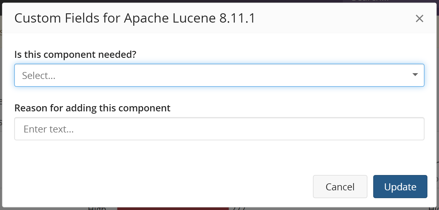This screenshot has height=210, width=439.
Task: Click the red High severity bar
Action: tap(172, 208)
